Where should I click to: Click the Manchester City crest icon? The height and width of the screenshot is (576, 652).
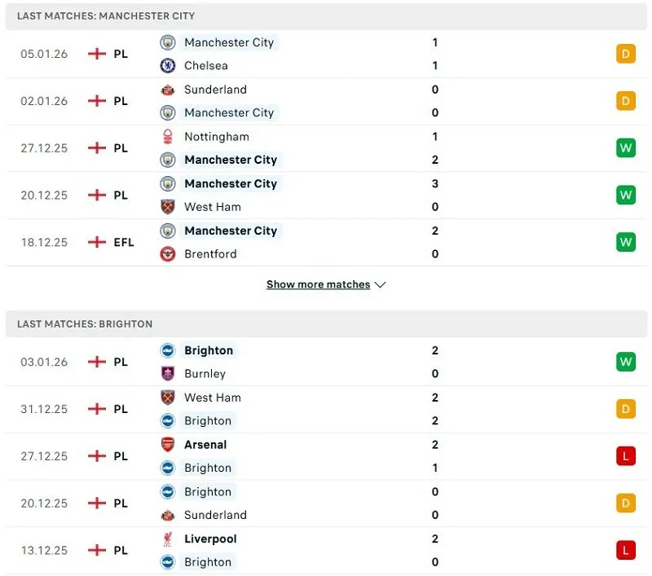[x=168, y=42]
